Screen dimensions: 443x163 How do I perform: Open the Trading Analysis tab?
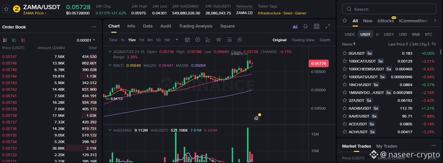[x=195, y=26]
